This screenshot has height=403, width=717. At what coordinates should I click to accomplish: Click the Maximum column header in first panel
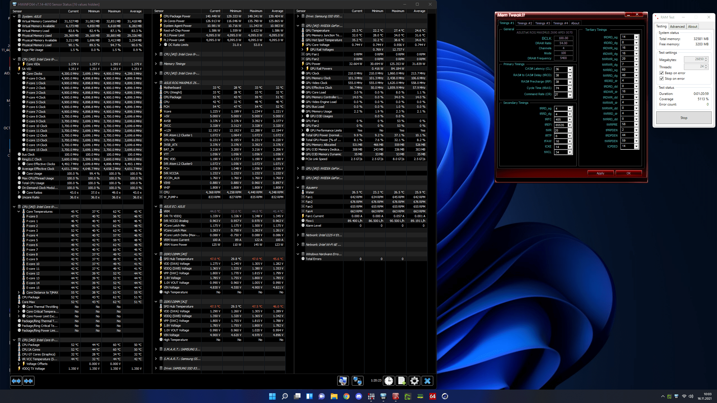[112, 11]
